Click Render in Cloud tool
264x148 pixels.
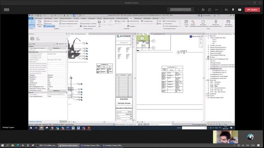tap(88, 24)
